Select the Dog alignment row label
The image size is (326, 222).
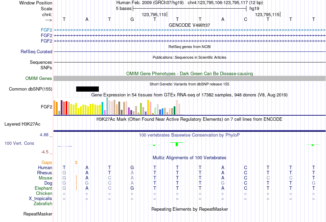tap(48, 183)
